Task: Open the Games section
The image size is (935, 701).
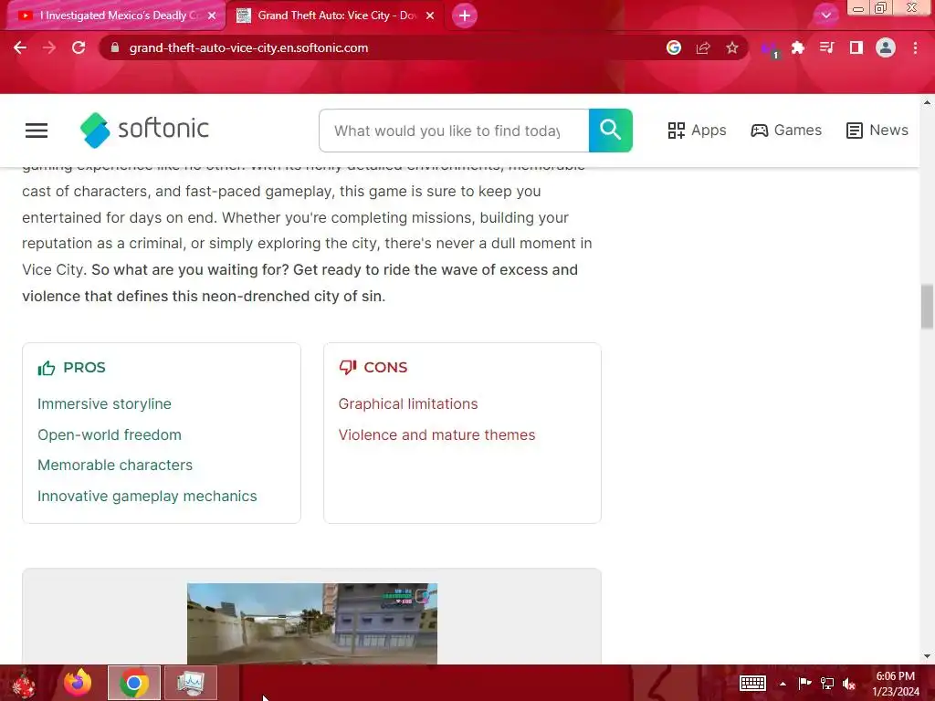Action: pyautogui.click(x=786, y=130)
